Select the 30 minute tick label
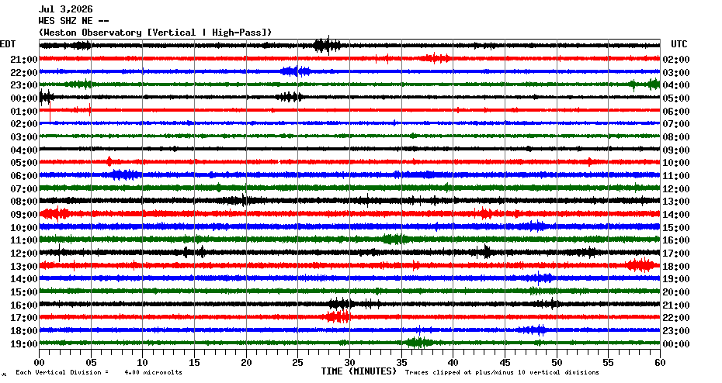 [x=349, y=363]
